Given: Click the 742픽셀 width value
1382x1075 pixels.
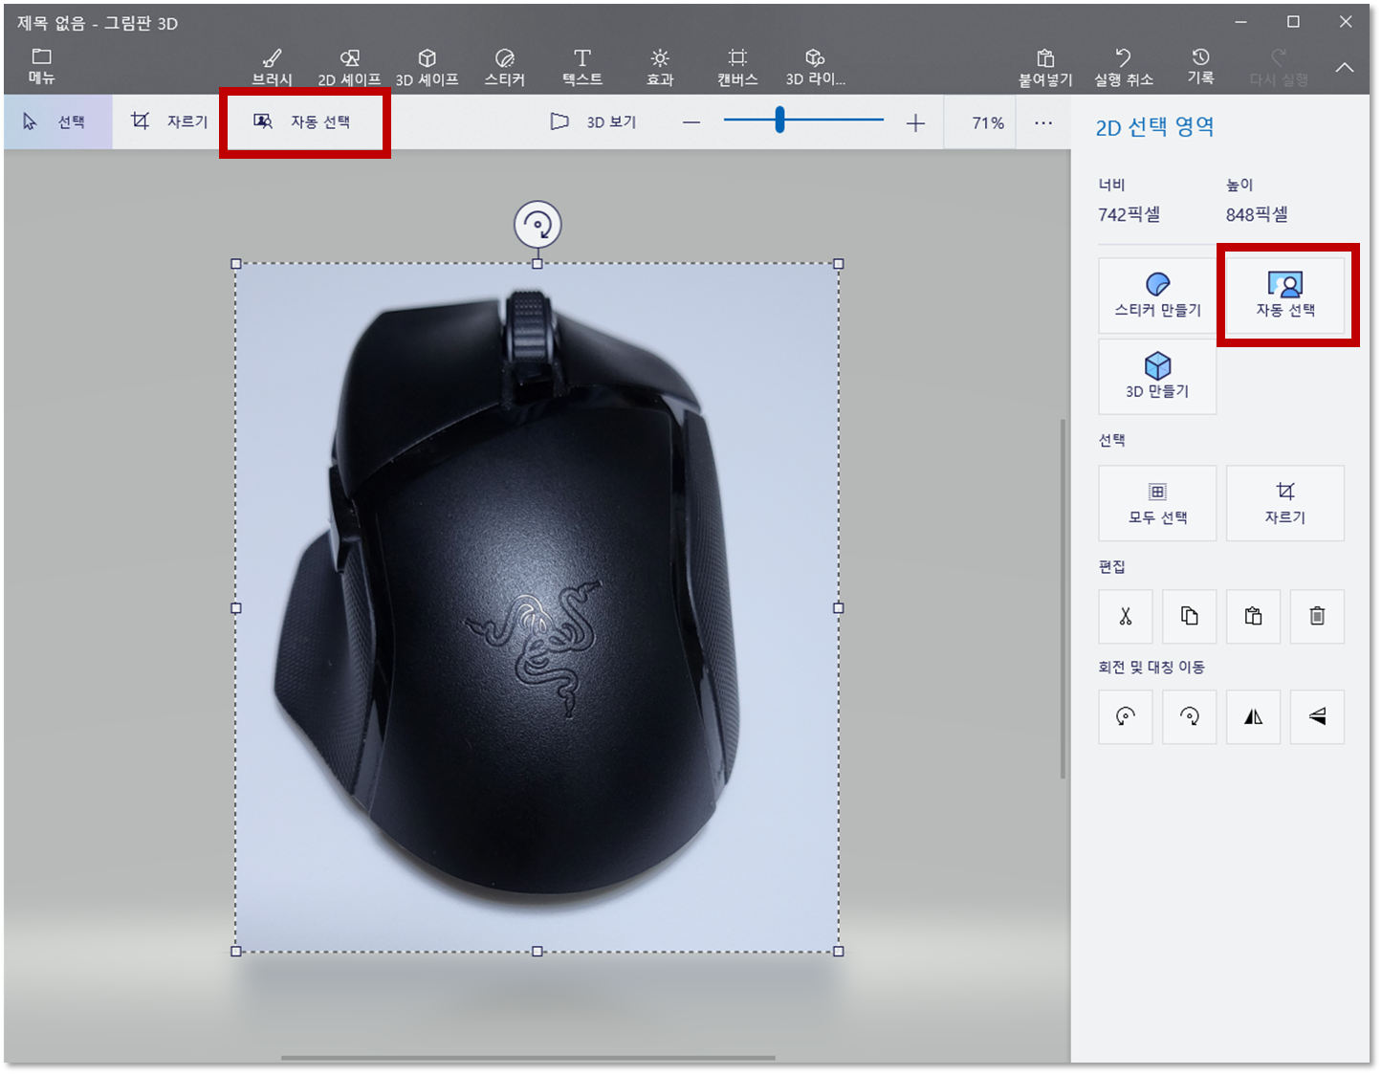Looking at the screenshot, I should point(1129,215).
